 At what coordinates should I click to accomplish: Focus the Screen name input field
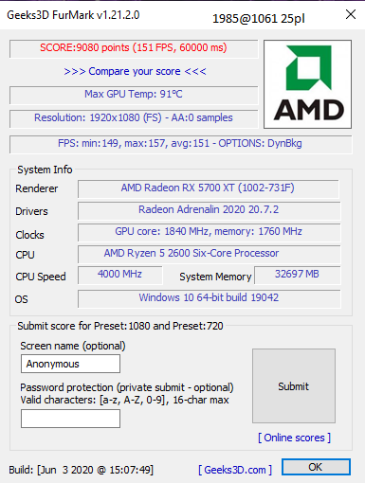pyautogui.click(x=70, y=364)
